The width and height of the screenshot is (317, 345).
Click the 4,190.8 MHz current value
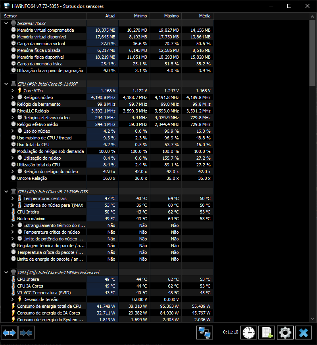point(103,97)
